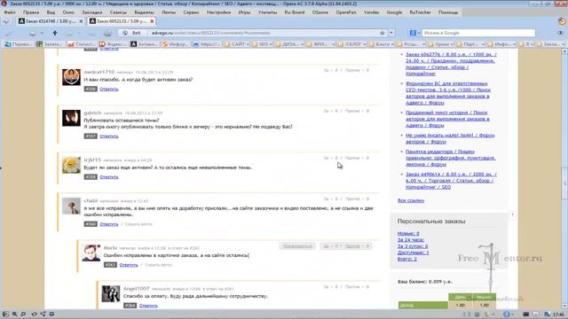Click the magnifier zoom icon in status bar
This screenshot has height=319, width=568.
pyautogui.click(x=14, y=315)
